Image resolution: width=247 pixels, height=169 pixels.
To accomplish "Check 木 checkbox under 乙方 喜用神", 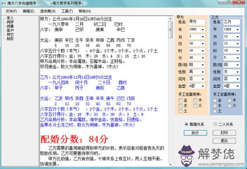I will point(229,100).
